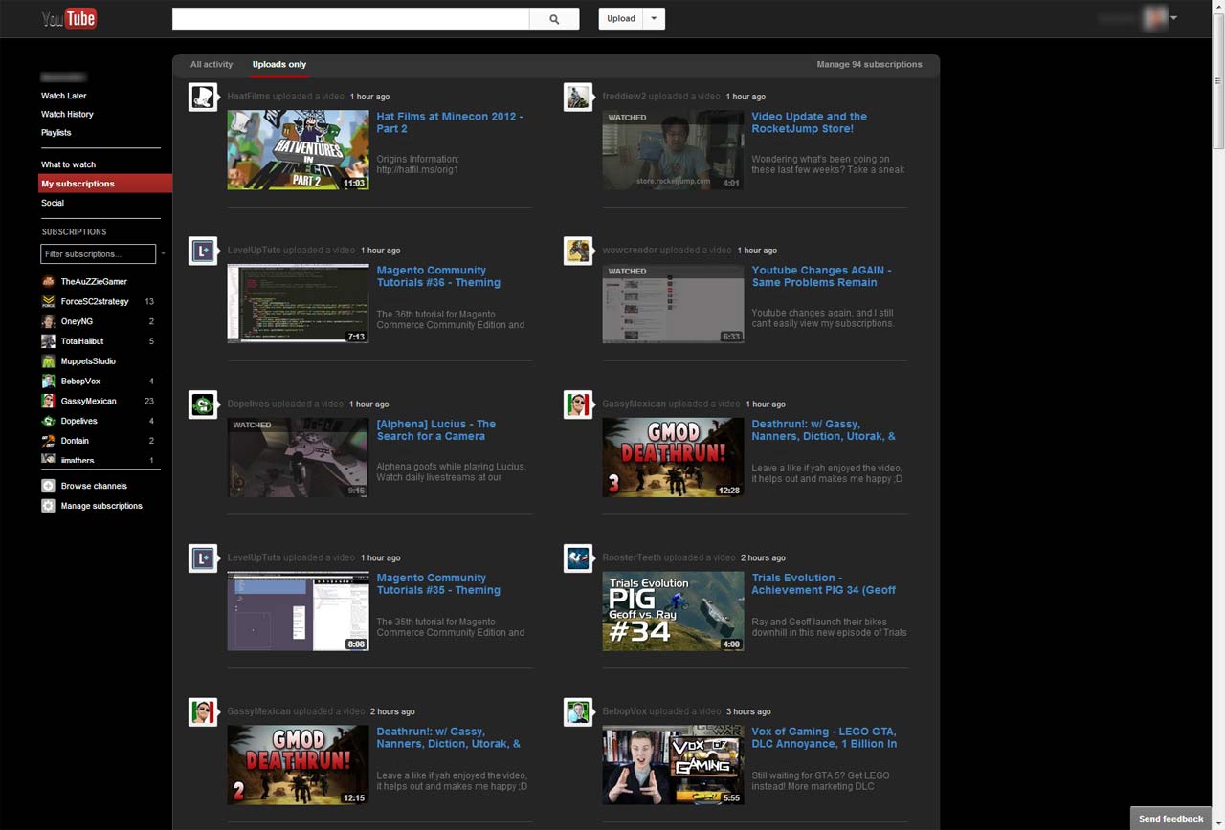This screenshot has height=830, width=1225.
Task: Click RoosterTeeth avatar in feed
Action: pyautogui.click(x=578, y=558)
